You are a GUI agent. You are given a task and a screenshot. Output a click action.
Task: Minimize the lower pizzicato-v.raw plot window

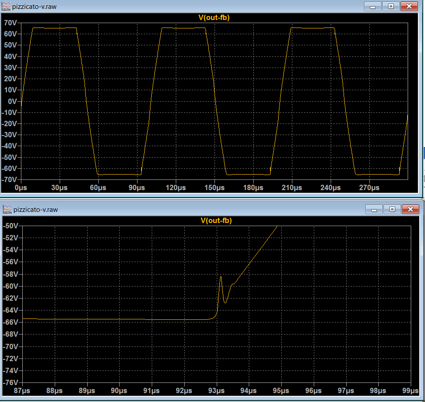click(x=374, y=209)
